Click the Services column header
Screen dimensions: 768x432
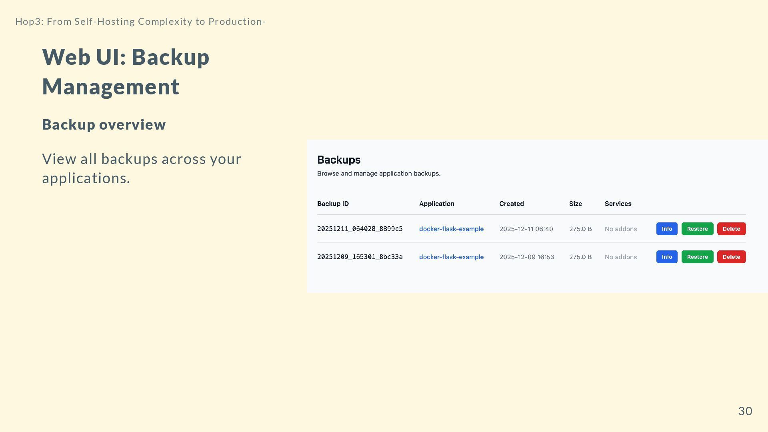coord(618,204)
